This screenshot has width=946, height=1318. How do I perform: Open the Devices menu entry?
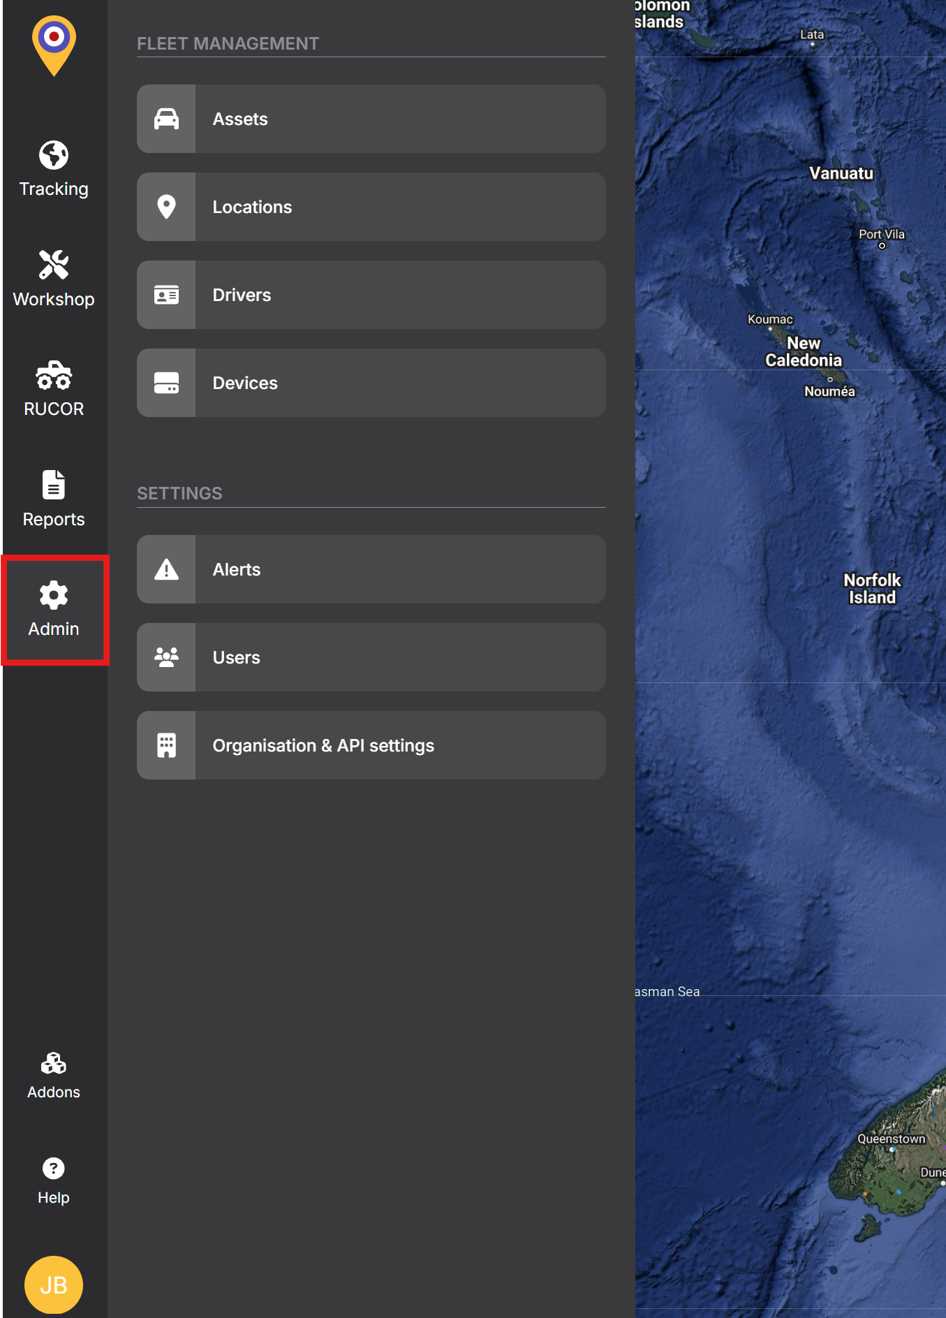pyautogui.click(x=371, y=383)
